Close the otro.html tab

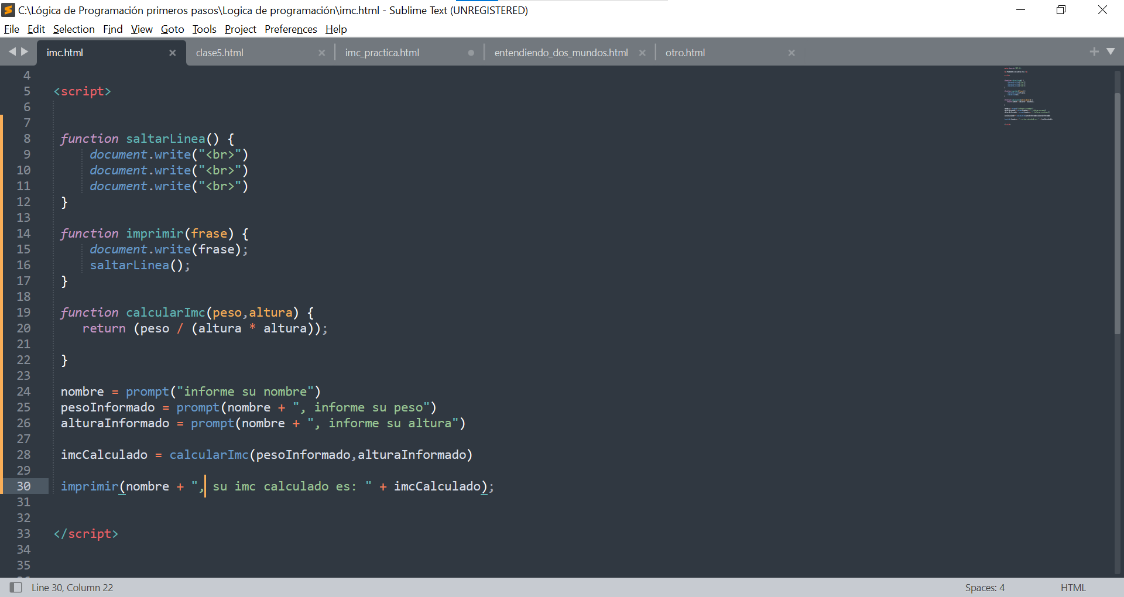791,53
